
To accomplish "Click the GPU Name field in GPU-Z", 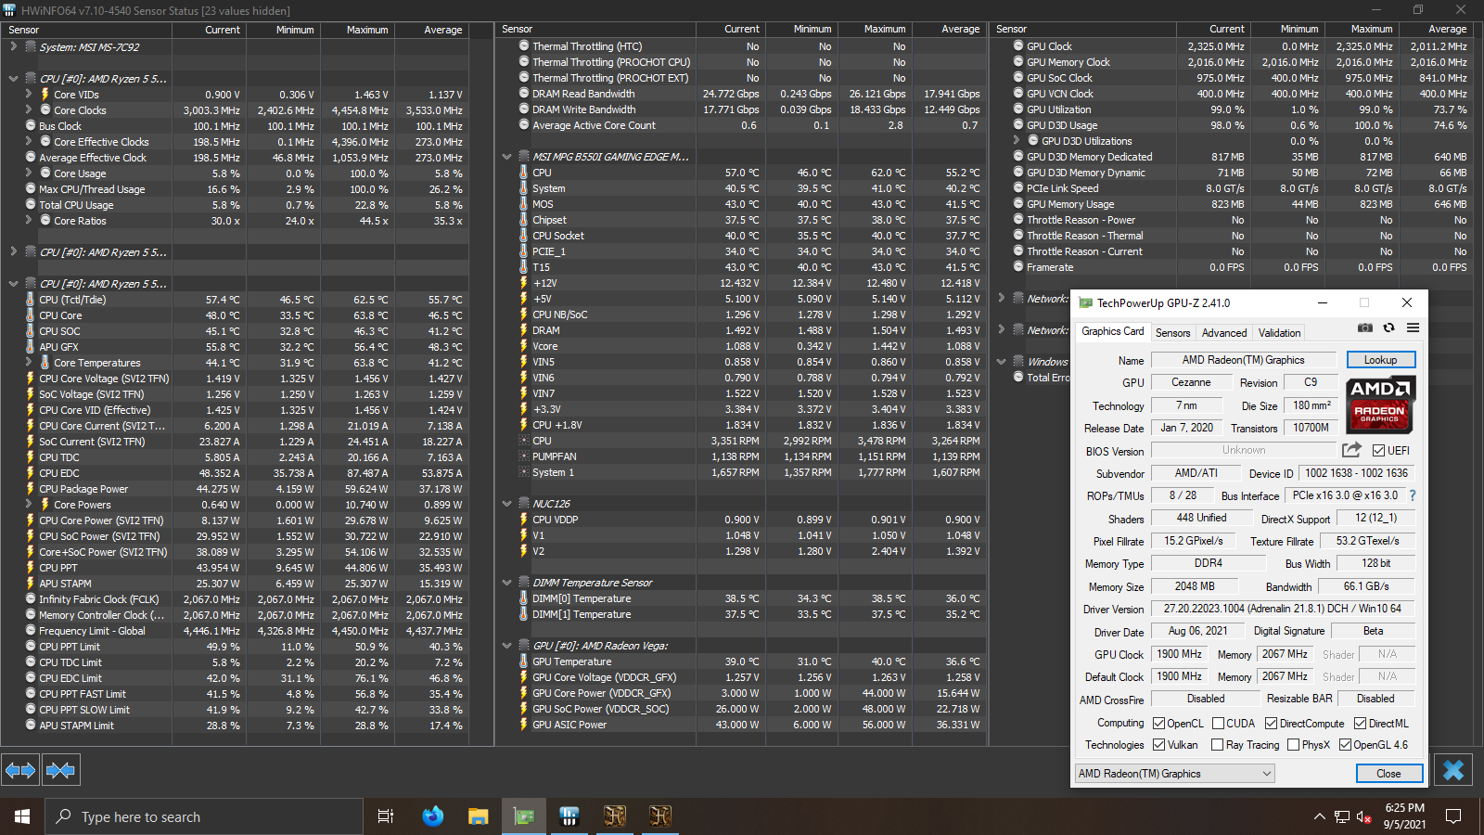I will [x=1243, y=360].
